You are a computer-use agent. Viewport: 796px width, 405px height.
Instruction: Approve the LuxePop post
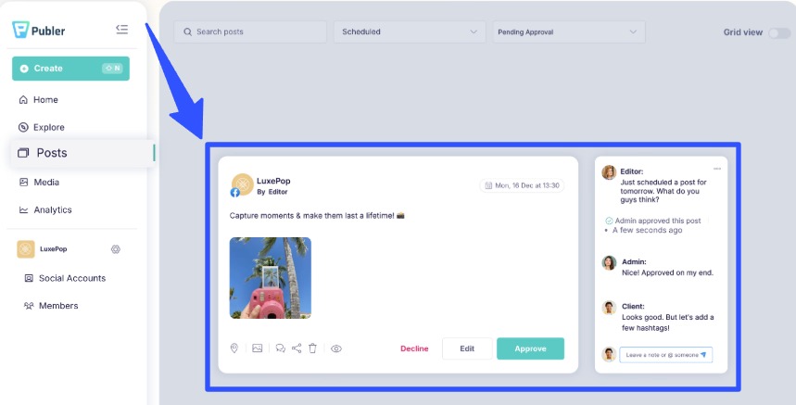click(x=530, y=348)
